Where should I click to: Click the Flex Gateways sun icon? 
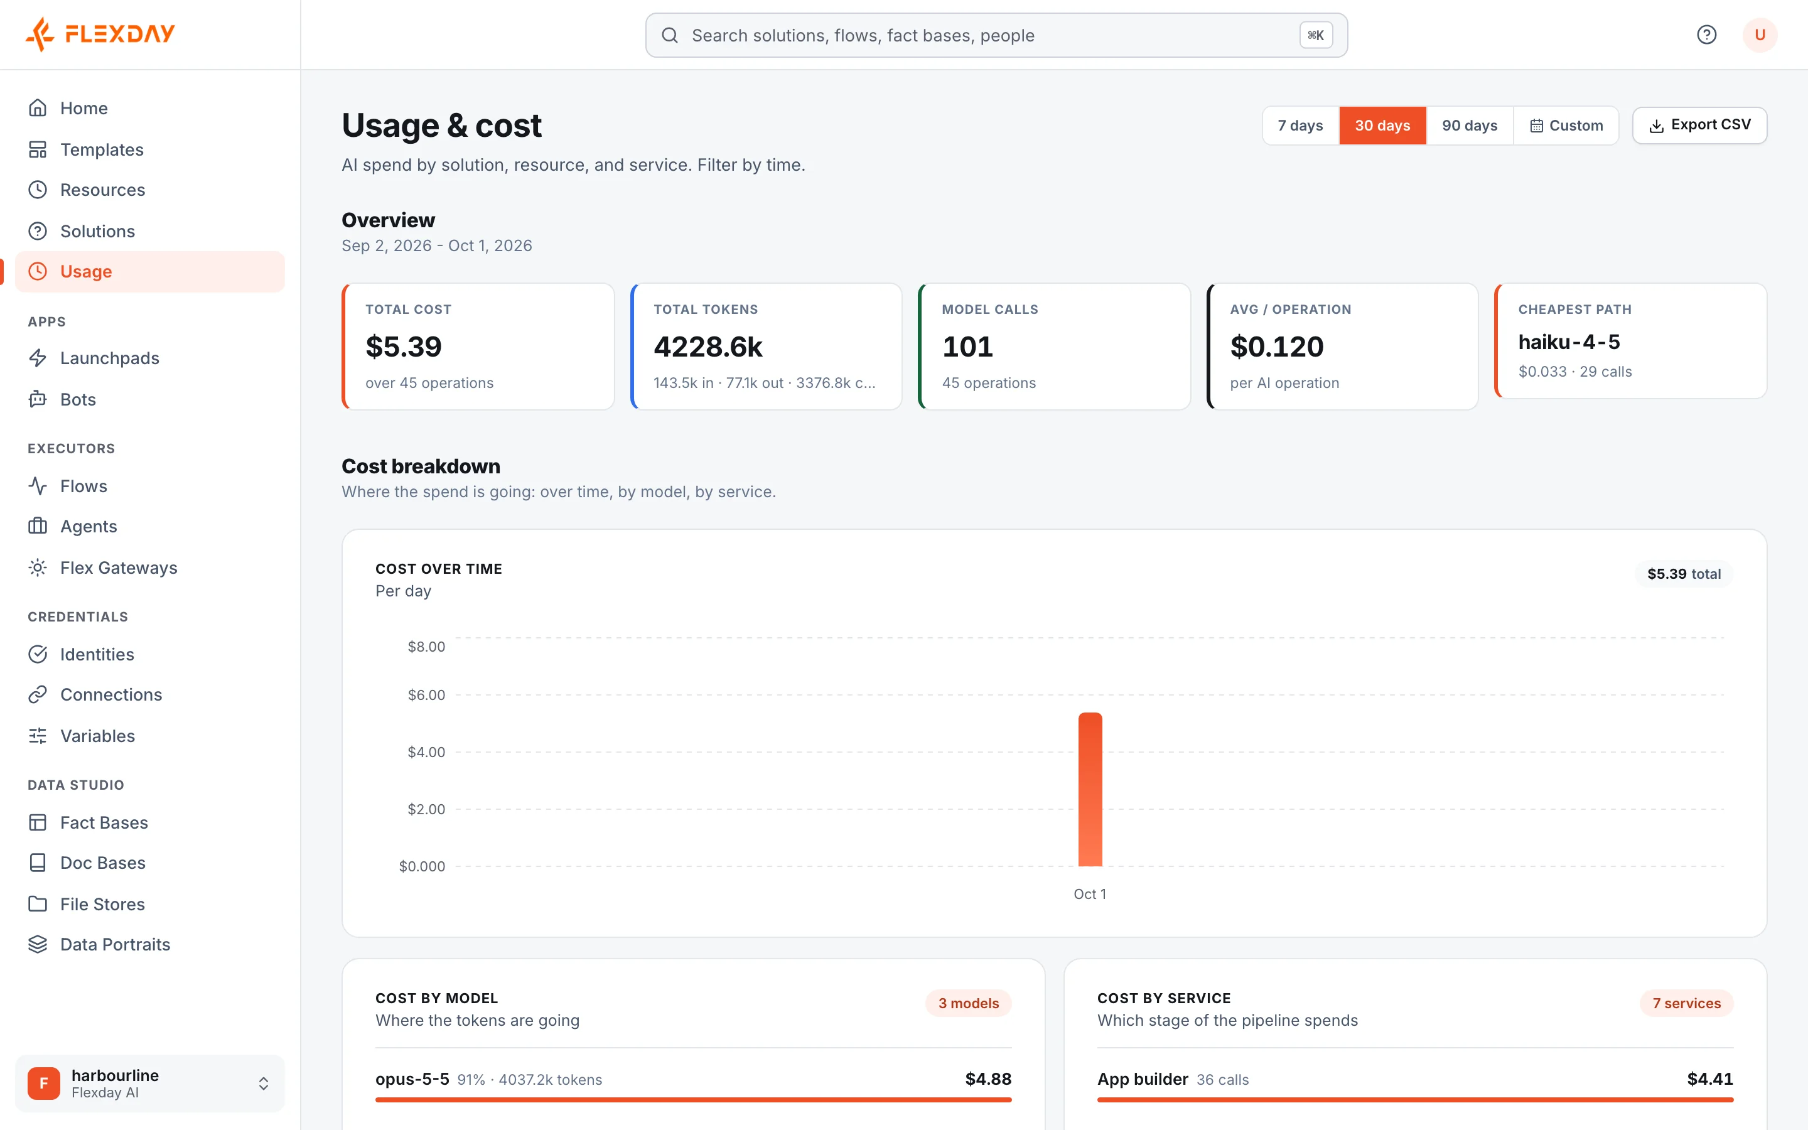(38, 568)
